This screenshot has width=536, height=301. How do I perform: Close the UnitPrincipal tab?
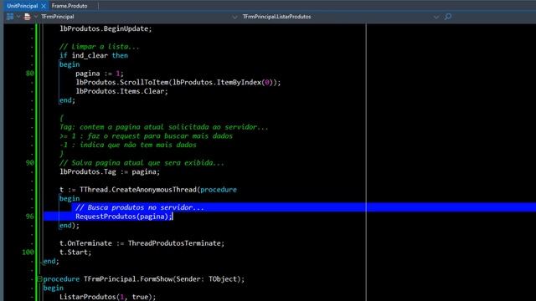(x=44, y=6)
